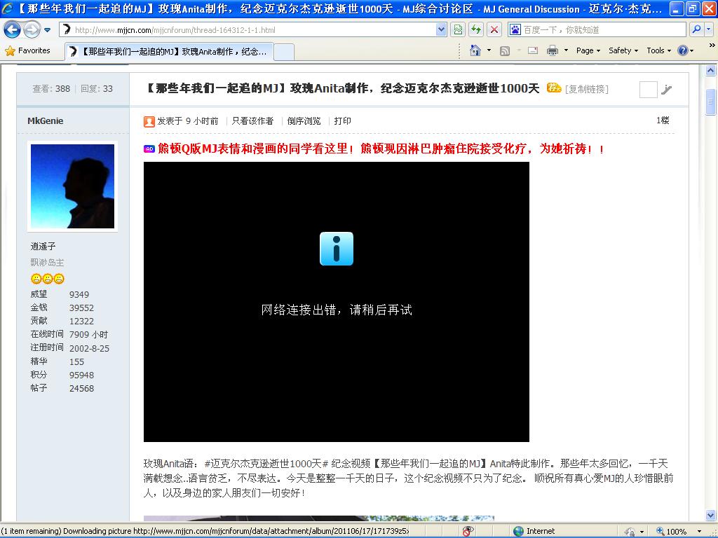Image resolution: width=718 pixels, height=538 pixels.
Task: Click the Read Mail envelope icon
Action: coord(532,50)
